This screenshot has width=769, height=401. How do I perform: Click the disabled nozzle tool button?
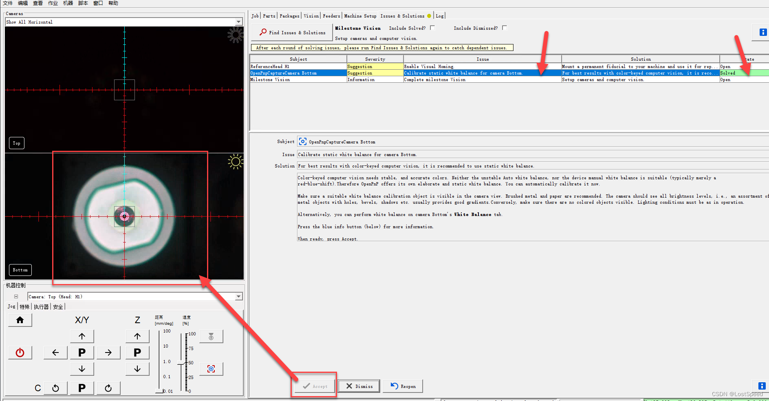211,336
